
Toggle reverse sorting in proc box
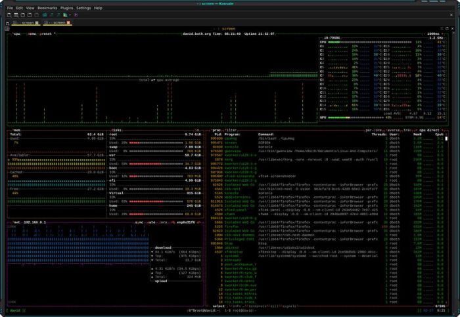click(x=393, y=130)
